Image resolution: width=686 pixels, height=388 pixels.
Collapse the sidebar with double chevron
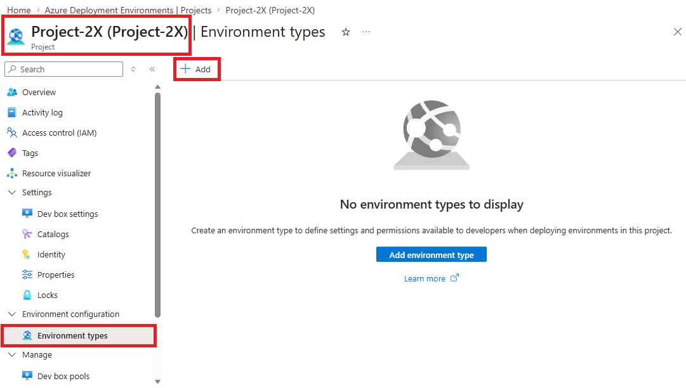click(x=152, y=69)
